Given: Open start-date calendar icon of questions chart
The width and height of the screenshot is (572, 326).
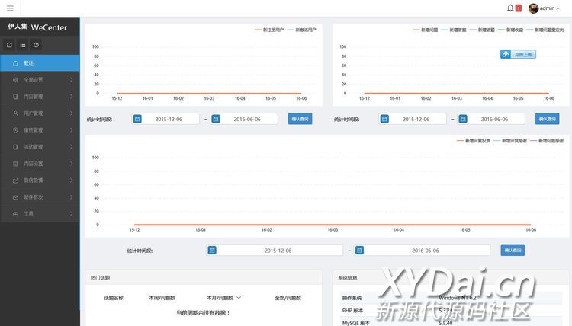Looking at the screenshot, I should 384,119.
